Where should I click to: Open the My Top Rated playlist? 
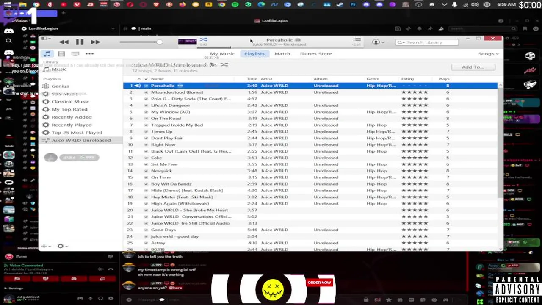(69, 109)
